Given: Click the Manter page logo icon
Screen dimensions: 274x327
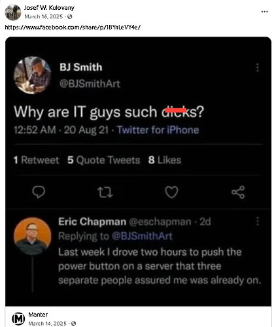Looking at the screenshot, I should (18, 319).
